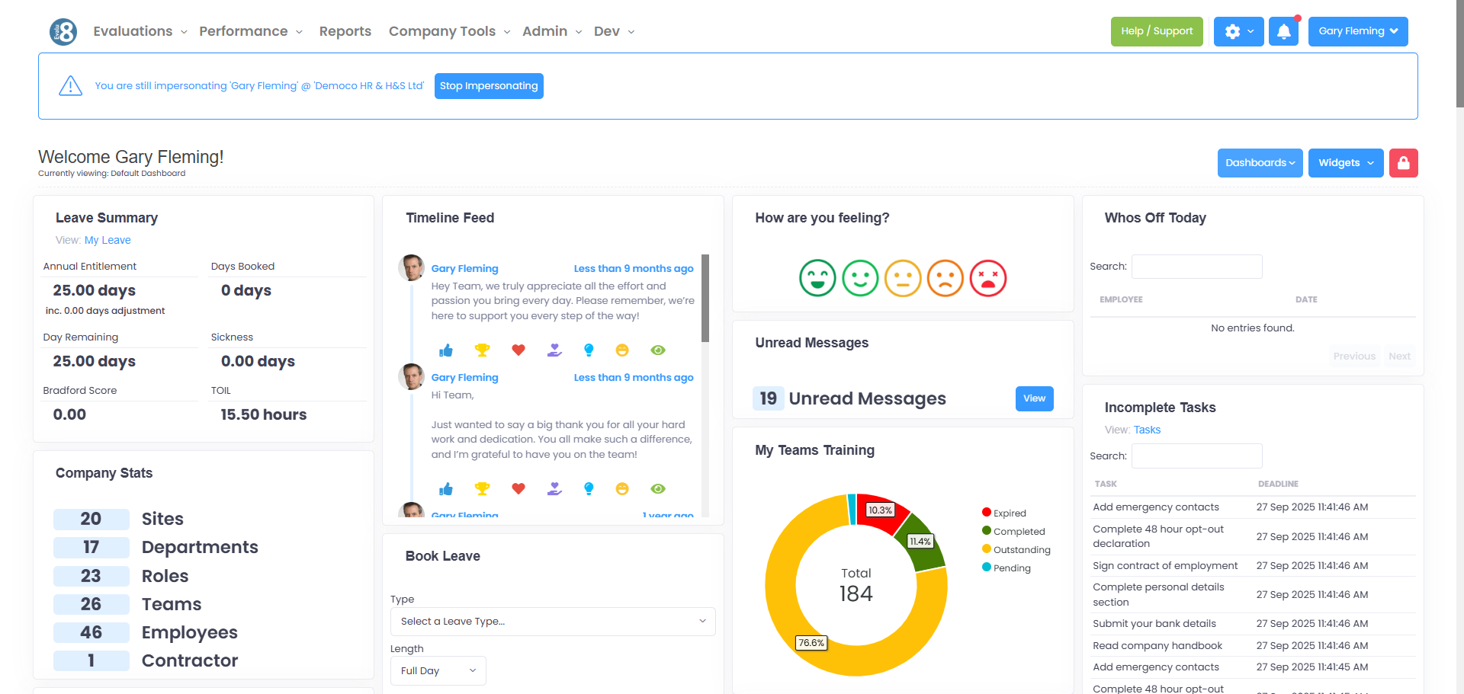The width and height of the screenshot is (1464, 694).
Task: Open the Dashboards dropdown
Action: [1260, 163]
